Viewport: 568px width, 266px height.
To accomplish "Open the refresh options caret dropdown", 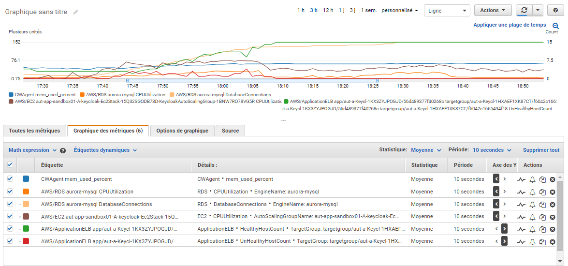I will tap(538, 11).
